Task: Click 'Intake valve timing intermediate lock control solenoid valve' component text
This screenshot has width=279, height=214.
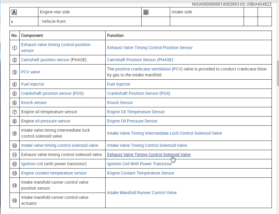Action: [x=56, y=133]
